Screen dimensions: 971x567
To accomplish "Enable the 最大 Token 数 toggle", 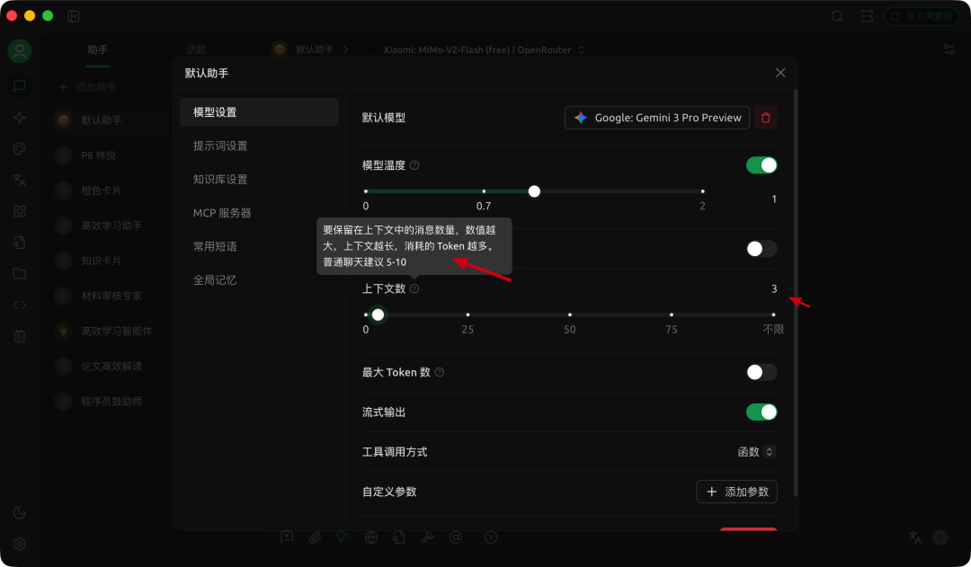I will 760,371.
